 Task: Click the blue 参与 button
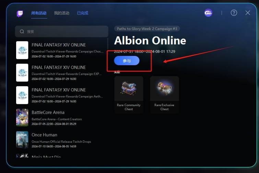(127, 61)
